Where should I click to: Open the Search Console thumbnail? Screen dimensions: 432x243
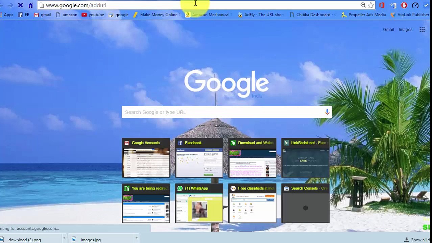pos(305,203)
